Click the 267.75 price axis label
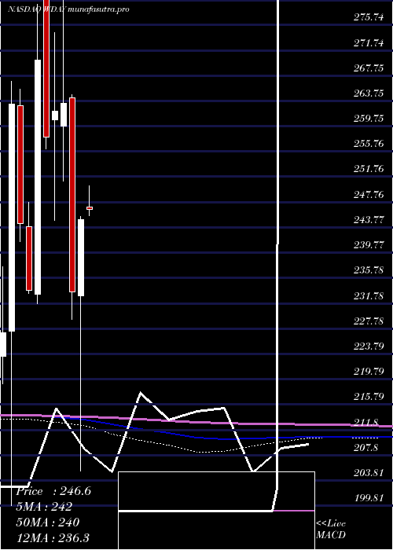The width and height of the screenshot is (393, 550). (369, 68)
